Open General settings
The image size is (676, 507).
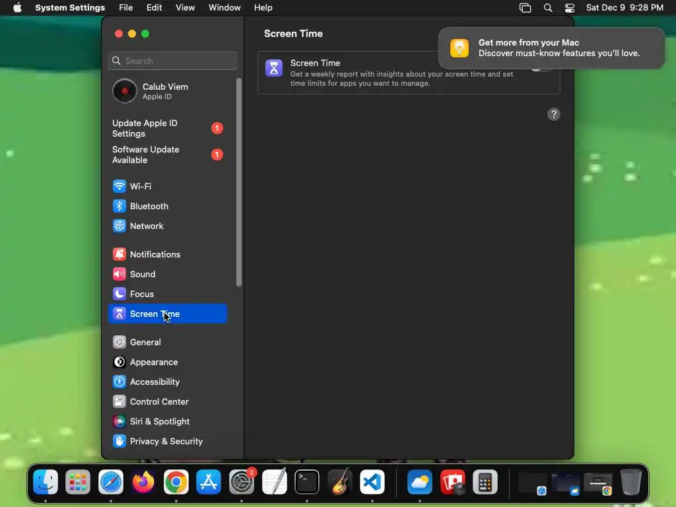pos(167,343)
